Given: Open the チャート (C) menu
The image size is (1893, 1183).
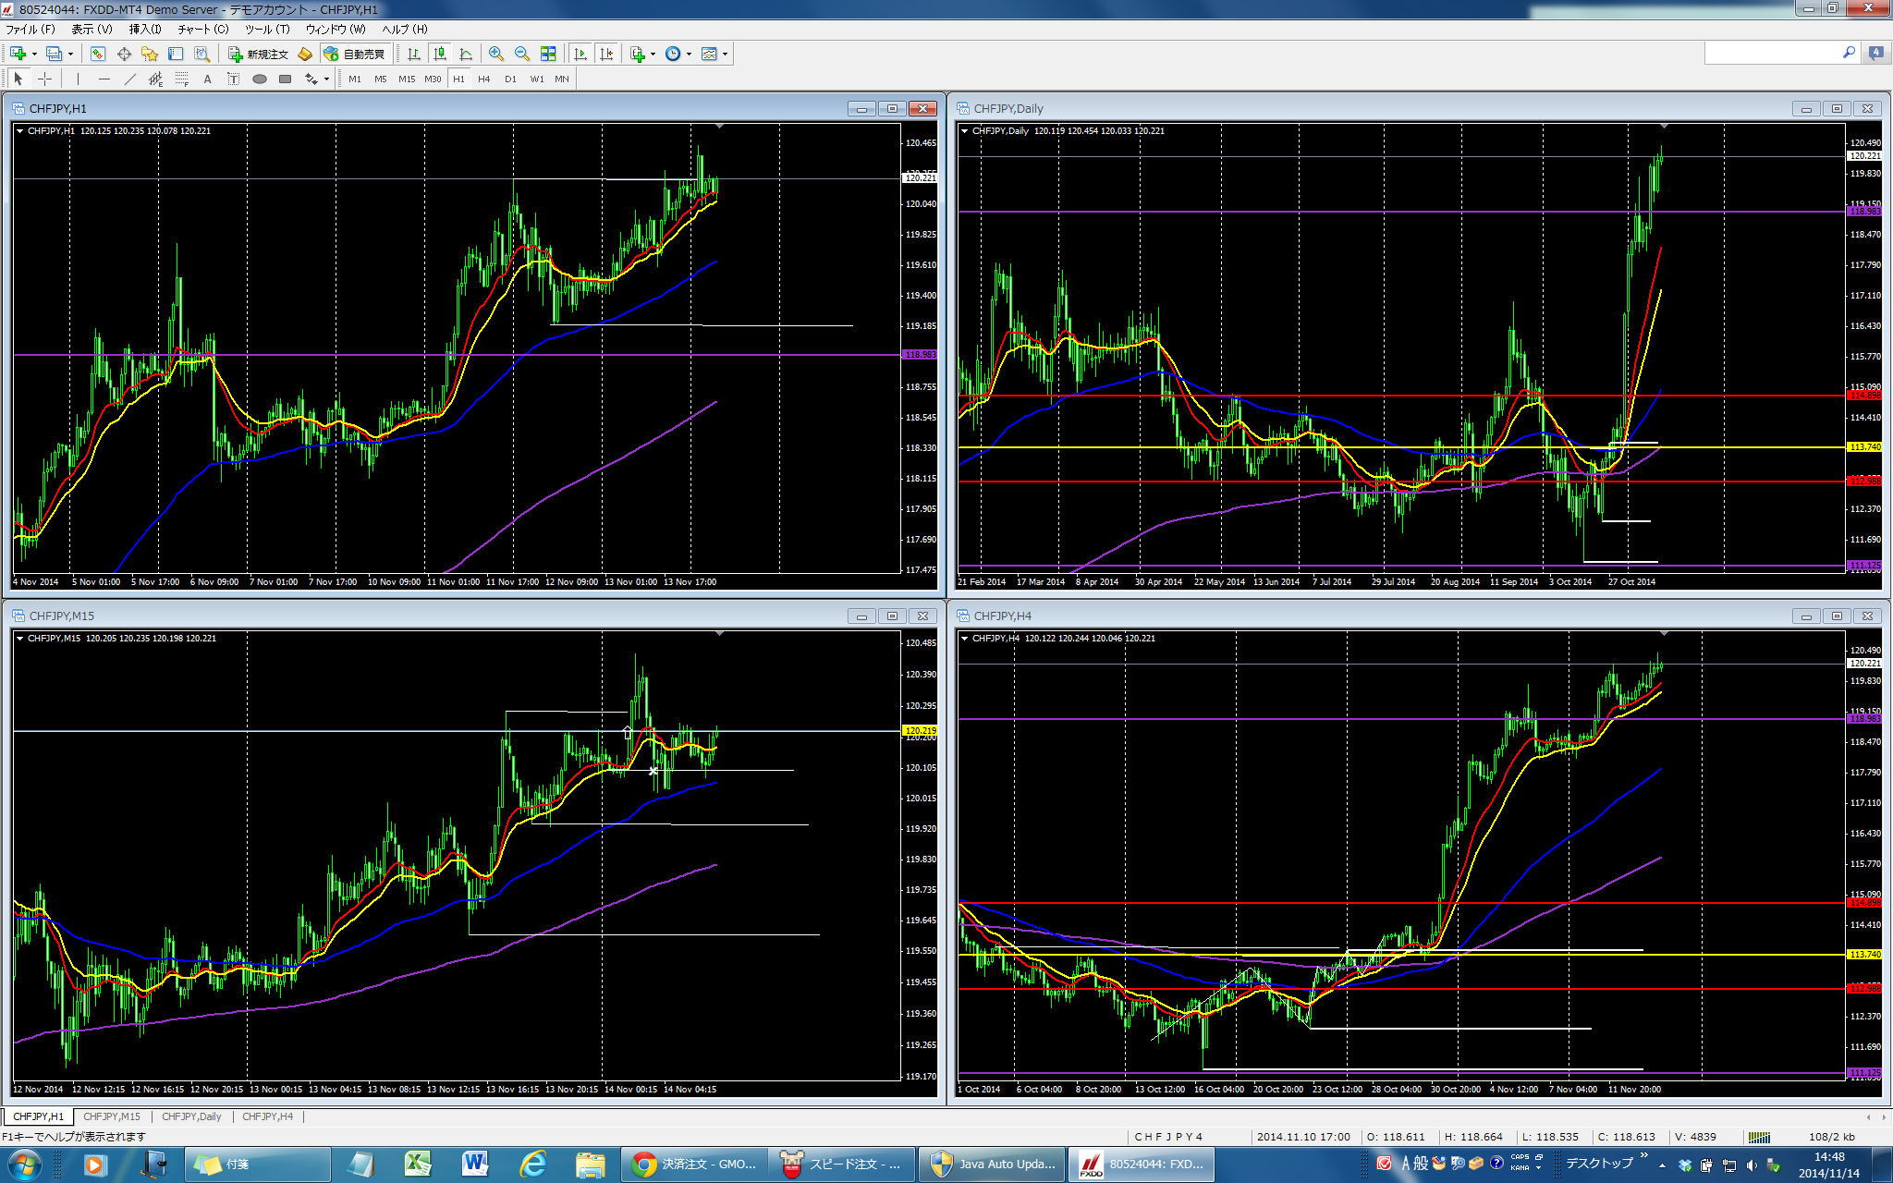Looking at the screenshot, I should pos(203,29).
